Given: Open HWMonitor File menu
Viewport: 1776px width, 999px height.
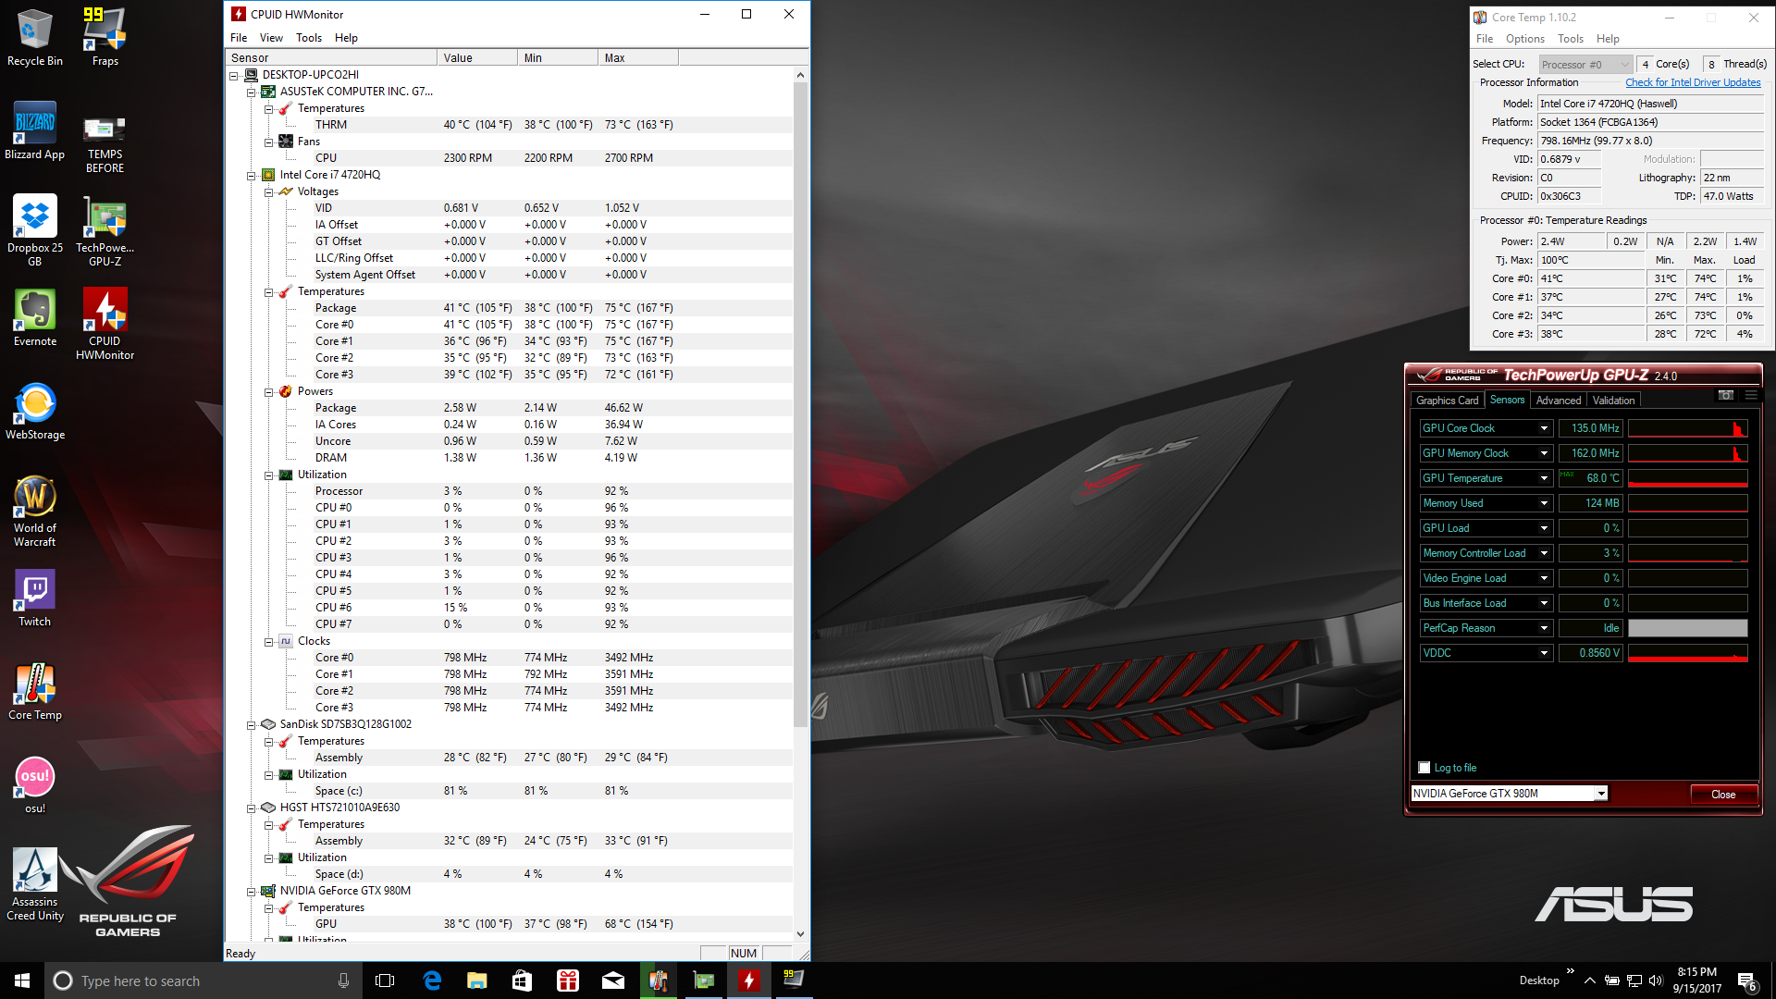Looking at the screenshot, I should click(239, 38).
